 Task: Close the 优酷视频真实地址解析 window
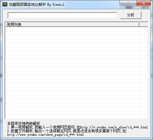pos(144,3)
